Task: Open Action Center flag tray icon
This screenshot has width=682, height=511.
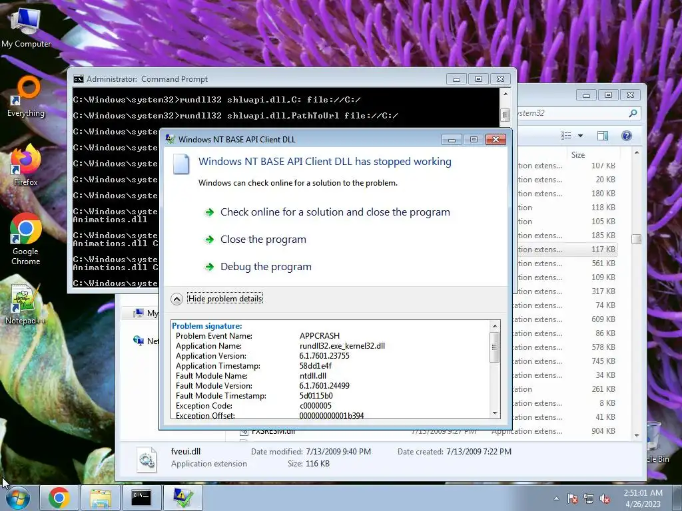Action: (x=573, y=498)
